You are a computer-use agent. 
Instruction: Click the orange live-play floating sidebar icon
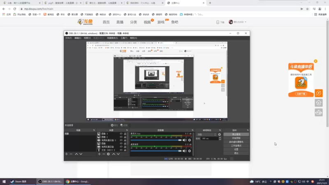[x=318, y=93]
